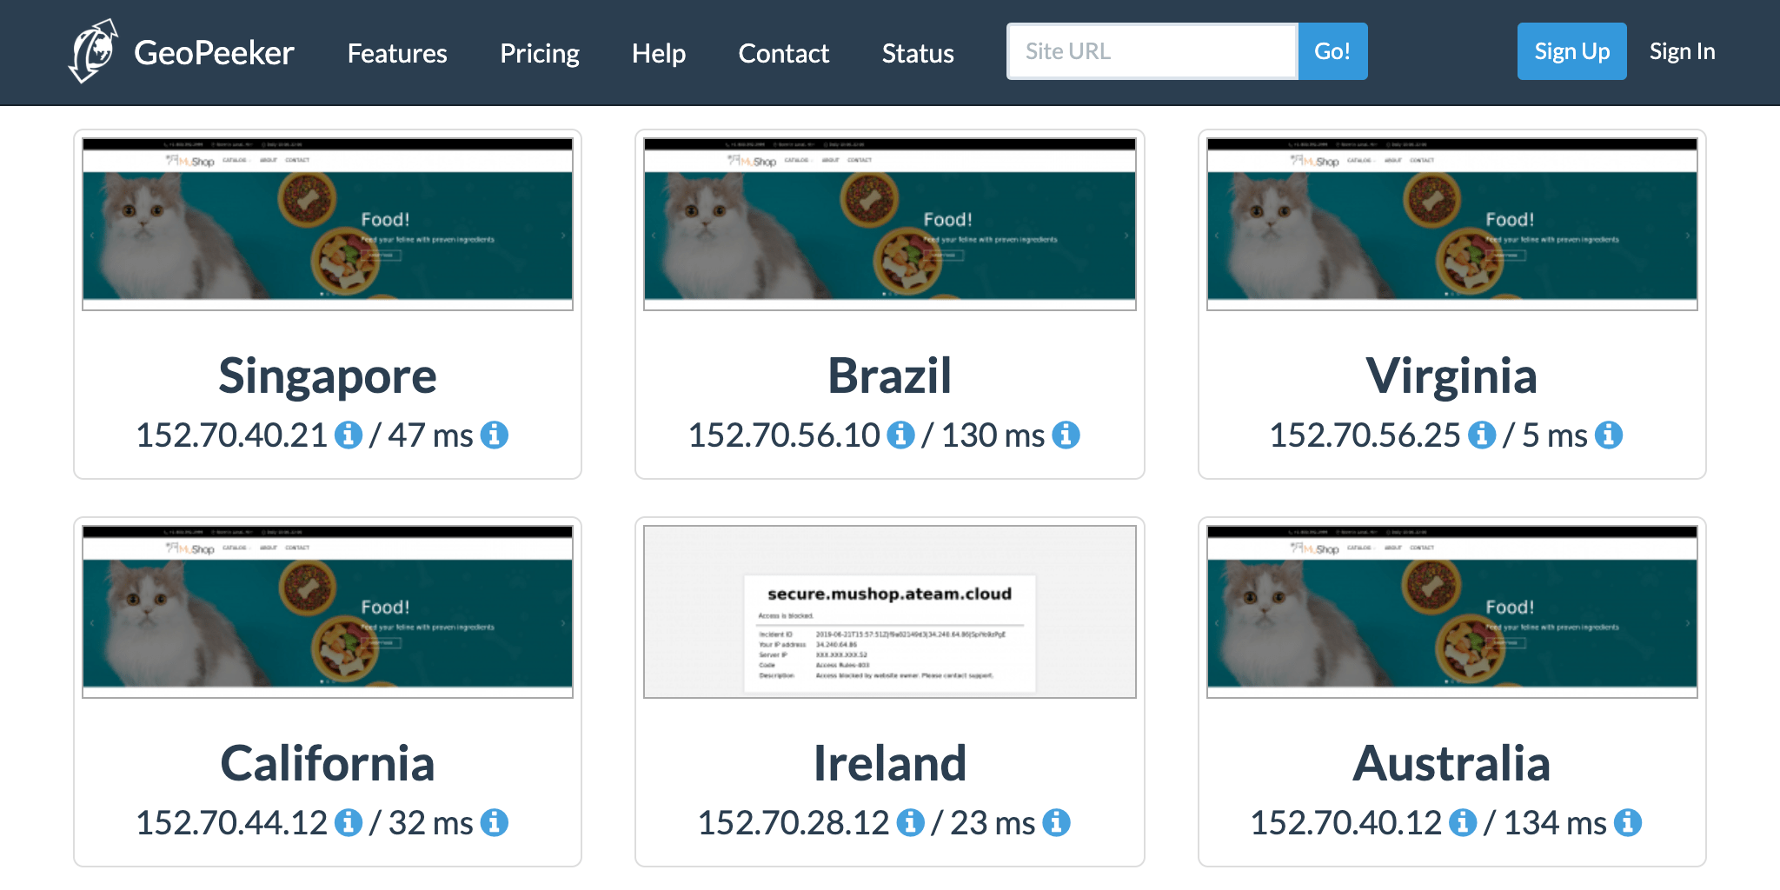Image resolution: width=1780 pixels, height=890 pixels.
Task: Open info icon beside Australia IP address
Action: (1463, 822)
